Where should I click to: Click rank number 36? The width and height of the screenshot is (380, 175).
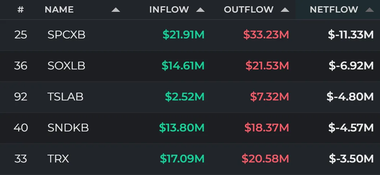pyautogui.click(x=21, y=66)
